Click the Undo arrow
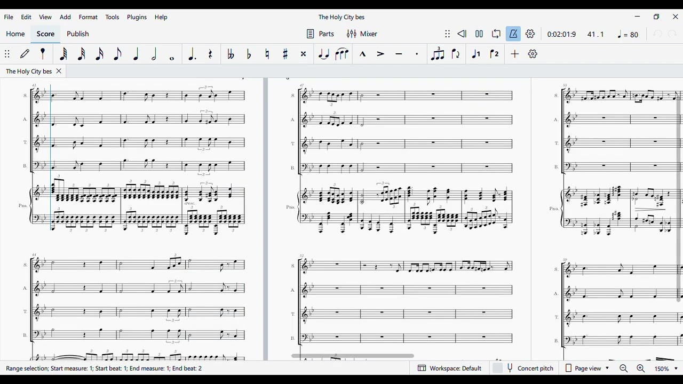This screenshot has height=384, width=683. pos(657,34)
